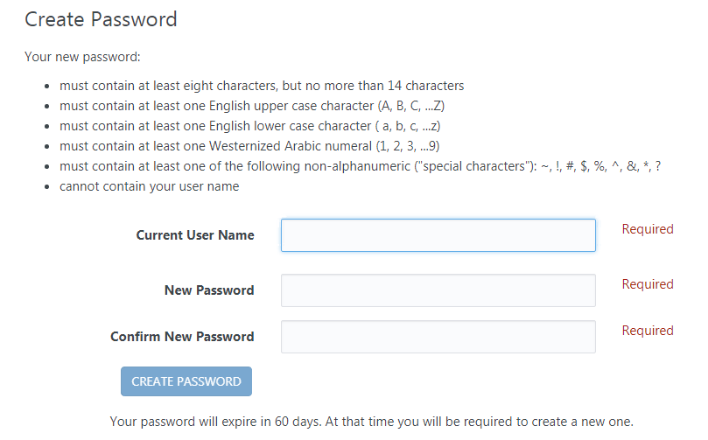Click Required message beside Confirm New Password
708x440 pixels.
point(647,331)
